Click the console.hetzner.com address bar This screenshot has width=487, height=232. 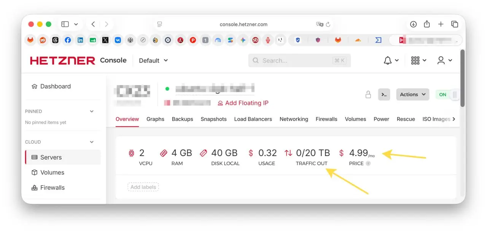click(243, 24)
